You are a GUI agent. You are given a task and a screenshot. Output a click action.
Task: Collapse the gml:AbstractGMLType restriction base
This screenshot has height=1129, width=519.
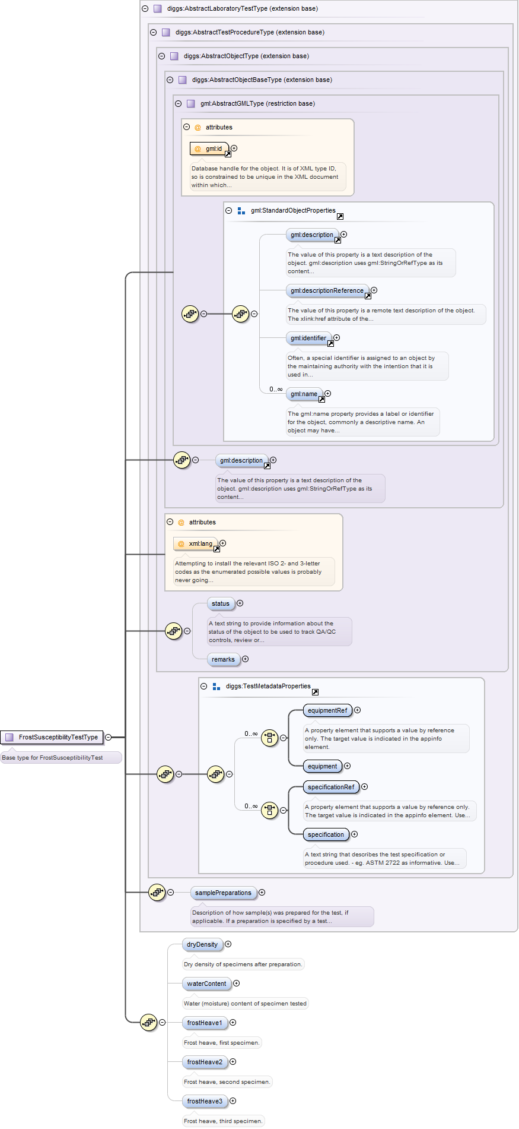coord(179,103)
